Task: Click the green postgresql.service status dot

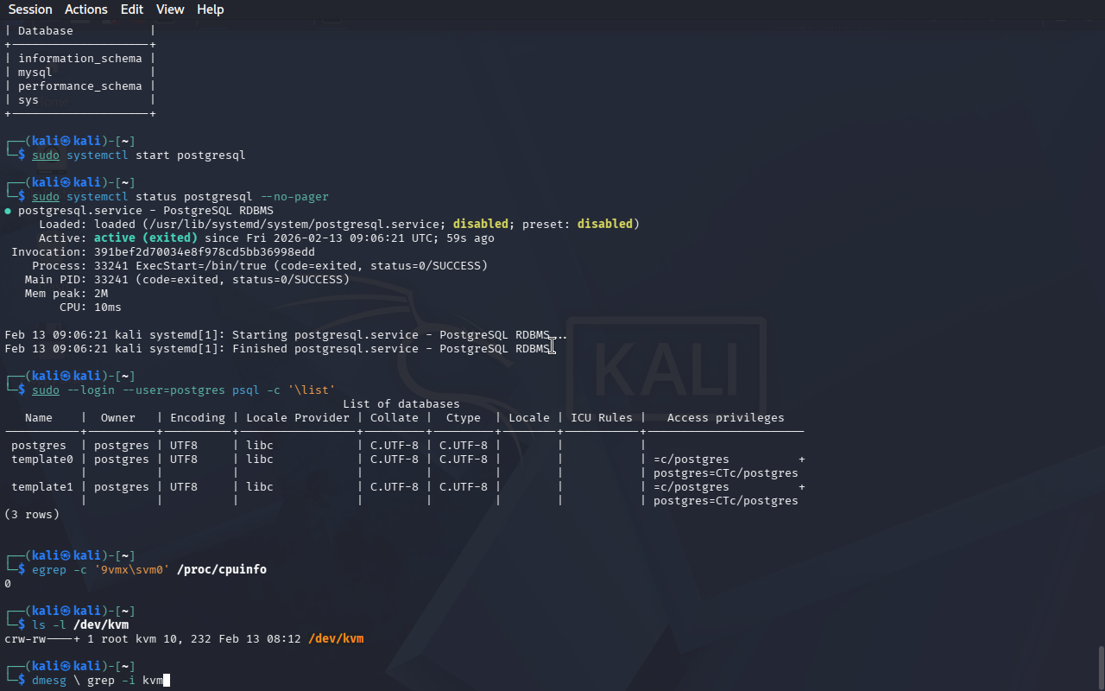Action: click(x=8, y=211)
